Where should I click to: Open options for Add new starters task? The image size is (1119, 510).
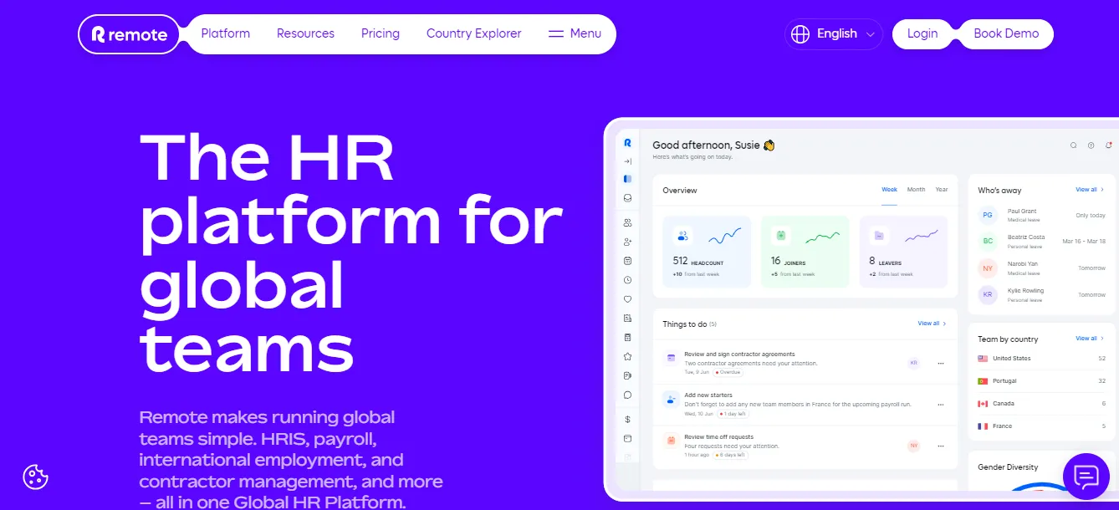941,405
